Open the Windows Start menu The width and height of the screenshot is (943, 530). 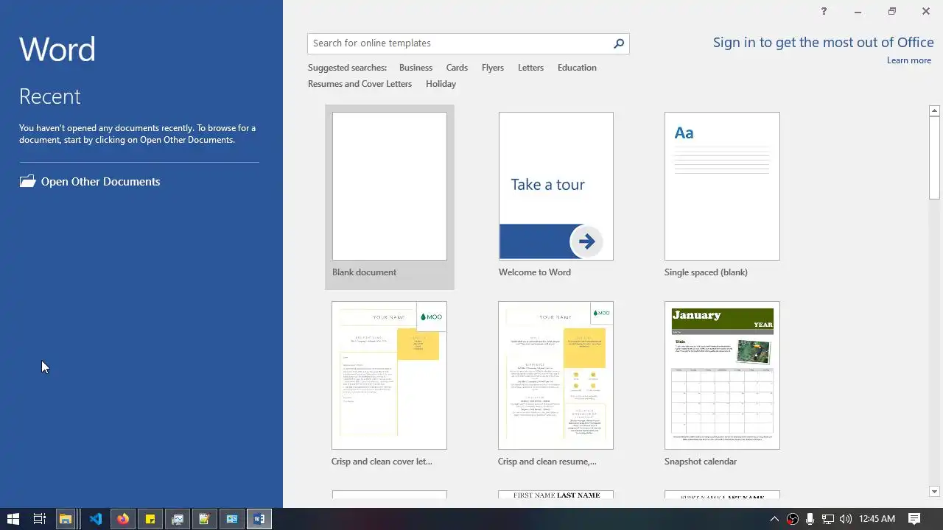click(x=13, y=519)
